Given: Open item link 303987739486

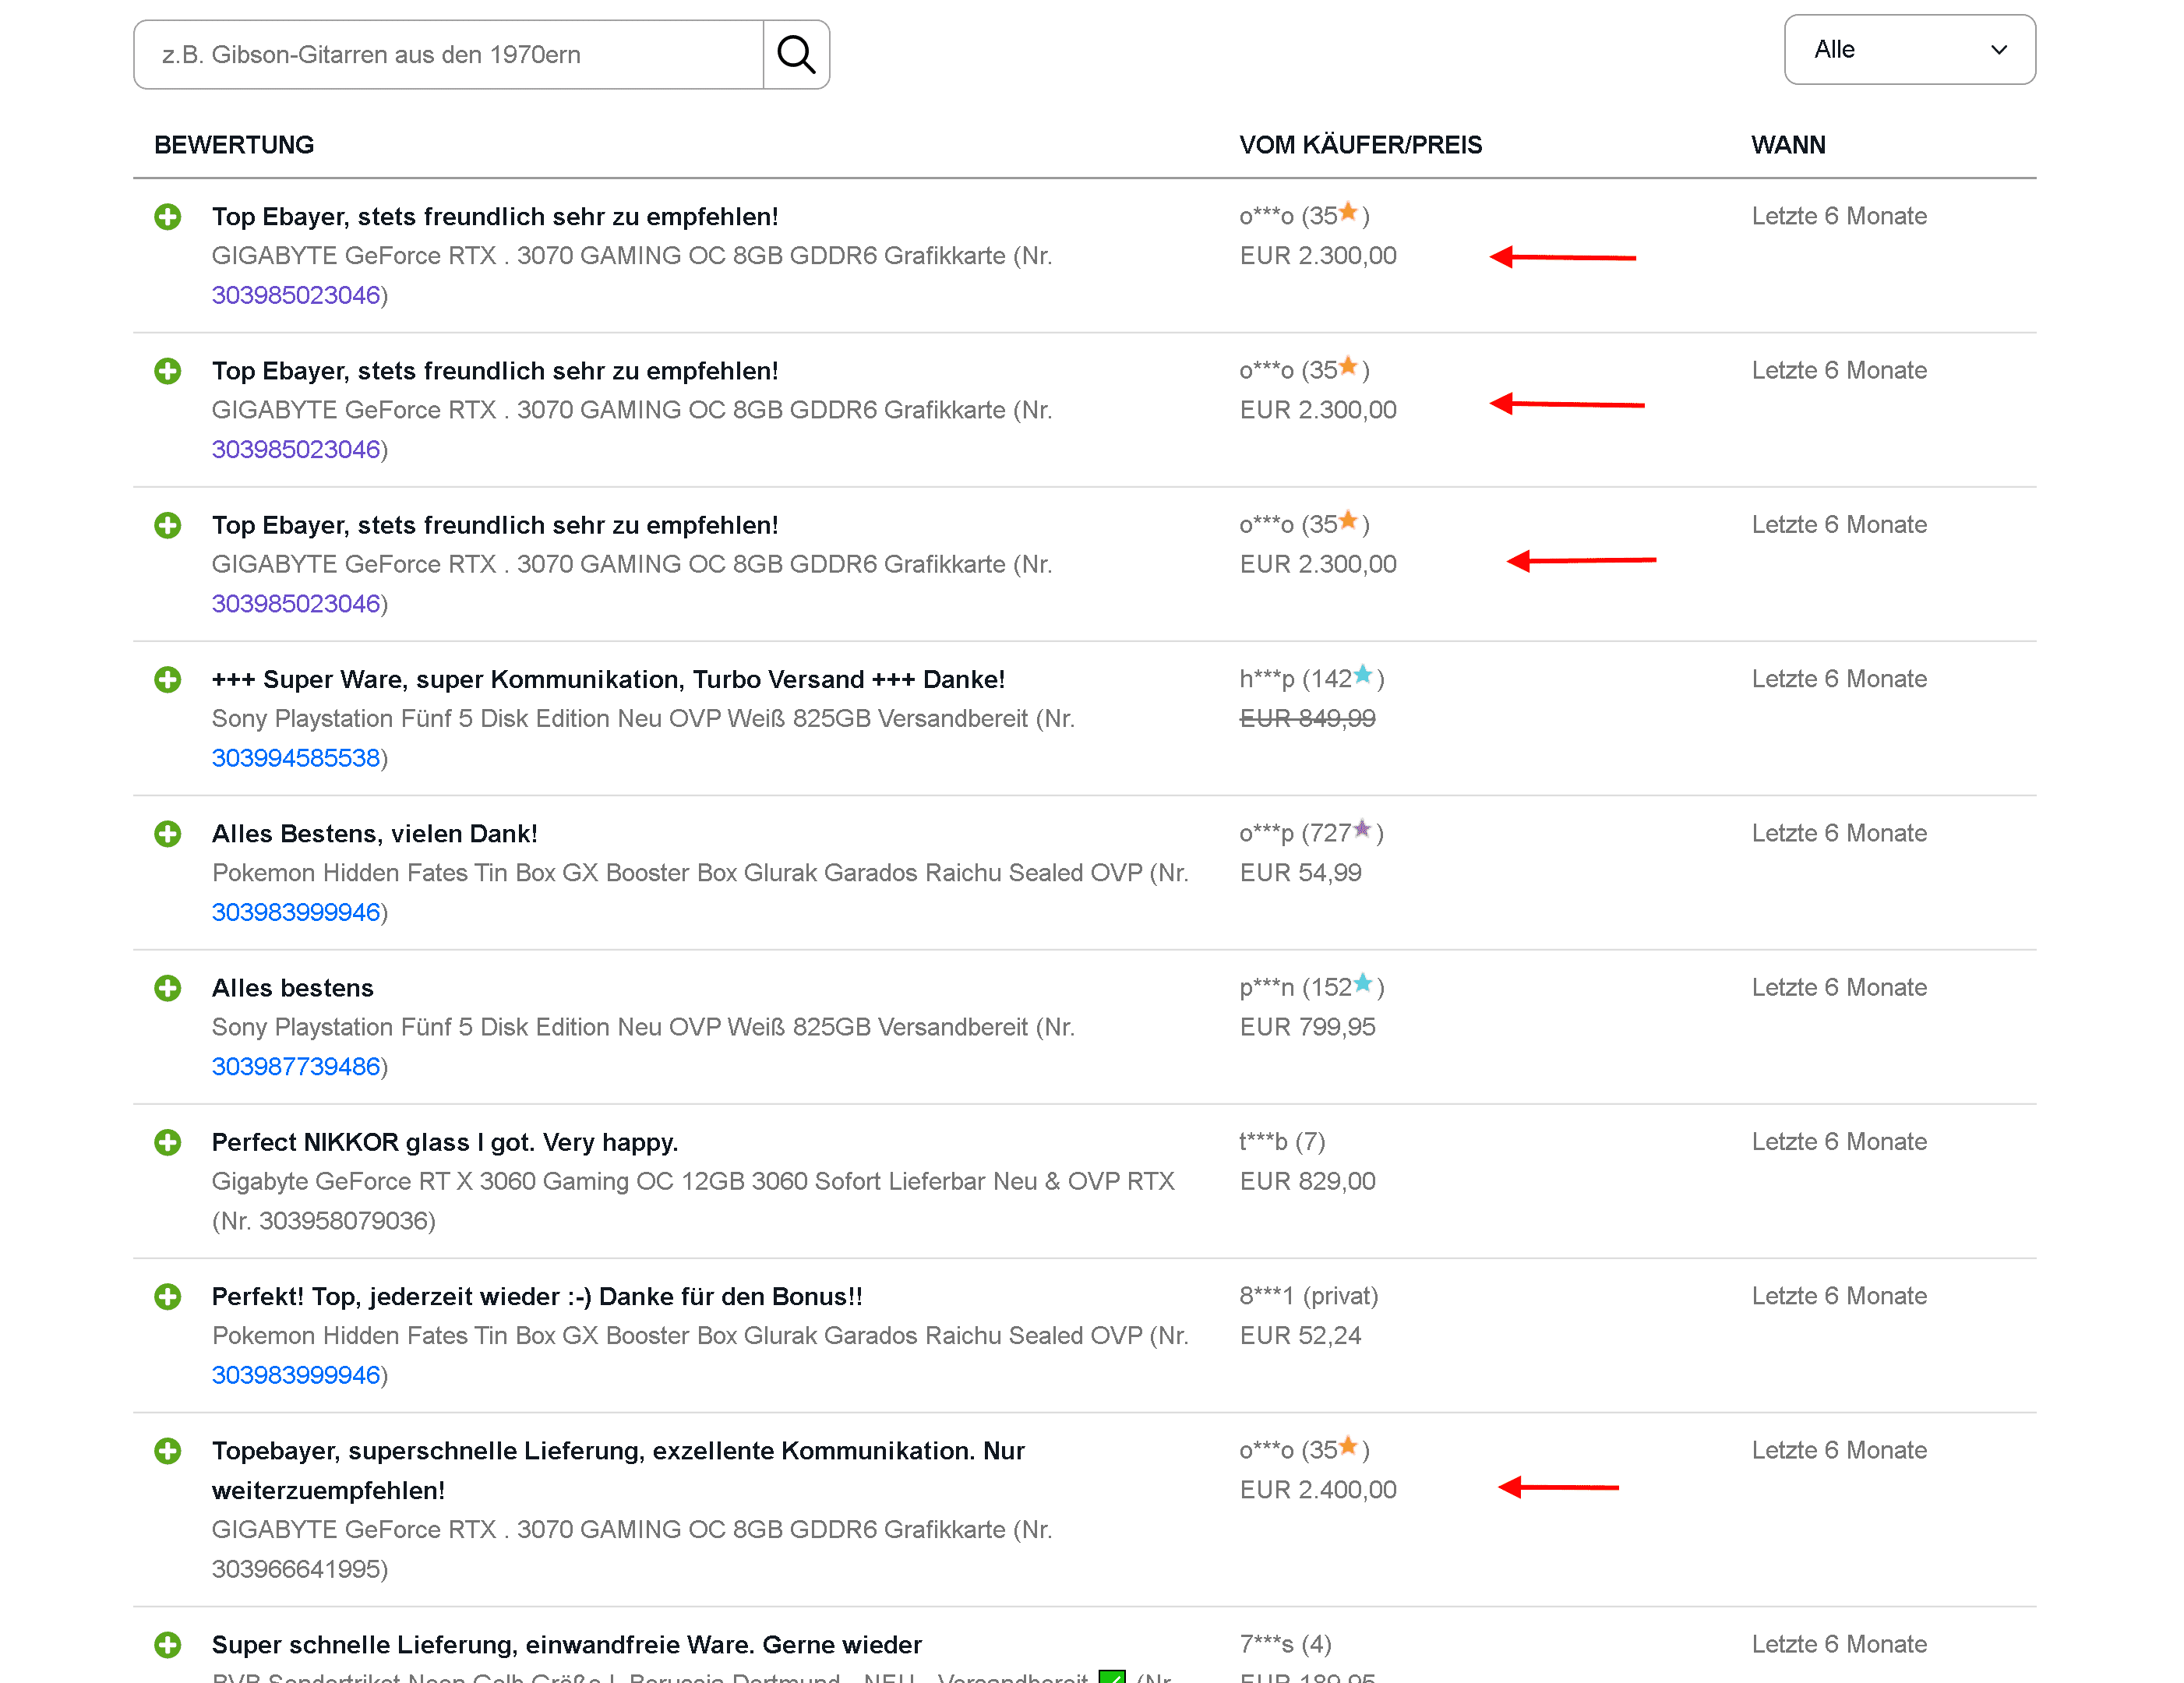Looking at the screenshot, I should click(296, 1067).
